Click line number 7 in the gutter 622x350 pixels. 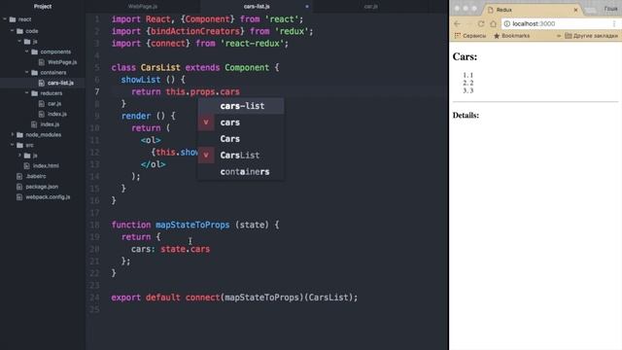point(97,91)
